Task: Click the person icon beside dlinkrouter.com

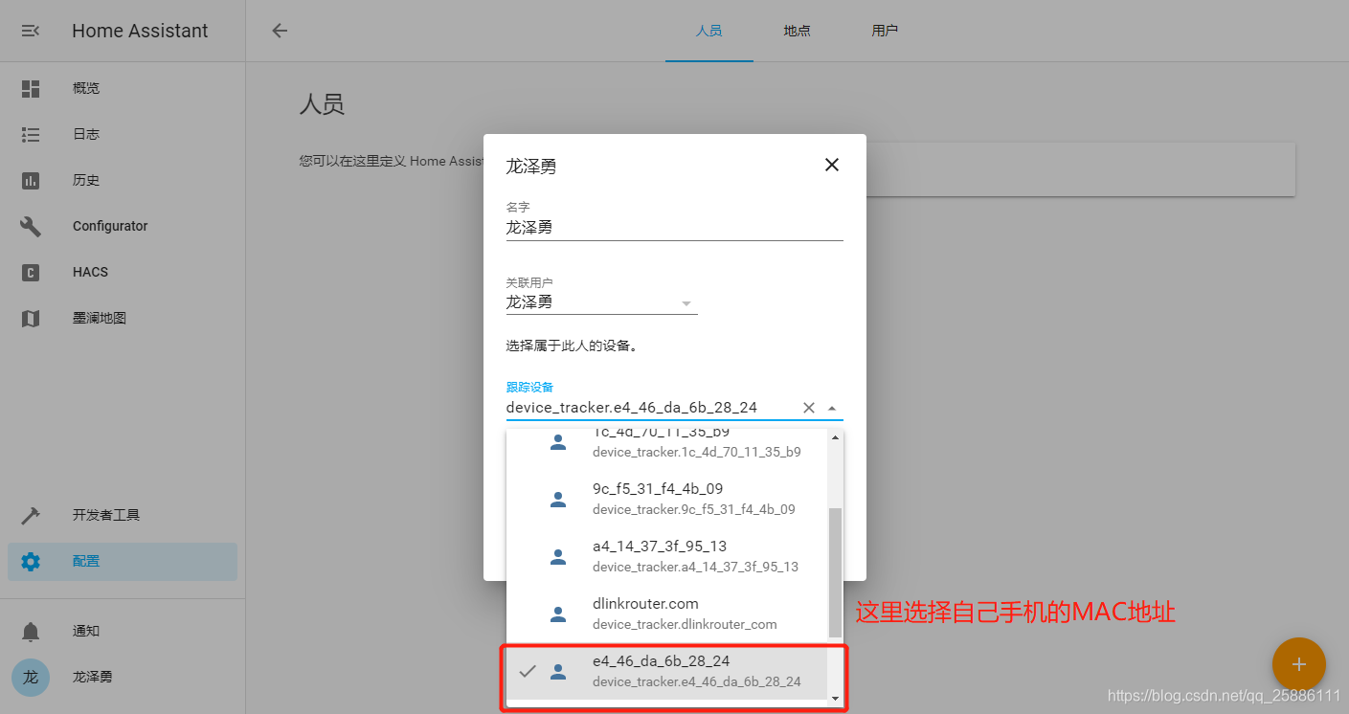Action: pos(558,614)
